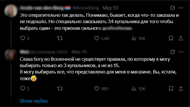Reply to the second tweet with emoji
Screen dimensions: 190x107
click(x=23, y=88)
